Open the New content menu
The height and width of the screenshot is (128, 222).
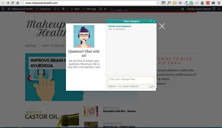(75, 9)
